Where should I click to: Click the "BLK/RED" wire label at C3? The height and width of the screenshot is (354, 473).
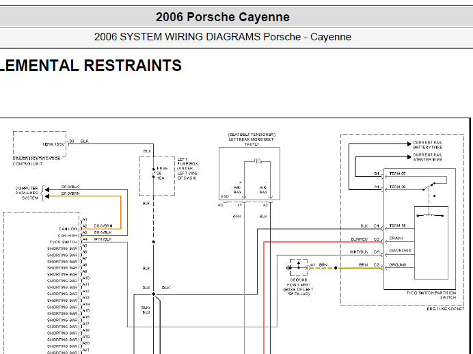click(359, 239)
